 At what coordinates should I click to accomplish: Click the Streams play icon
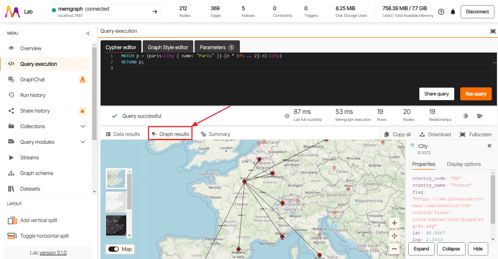[11, 158]
